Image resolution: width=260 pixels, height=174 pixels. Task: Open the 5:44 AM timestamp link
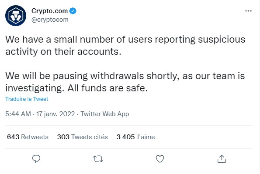[x=18, y=114]
